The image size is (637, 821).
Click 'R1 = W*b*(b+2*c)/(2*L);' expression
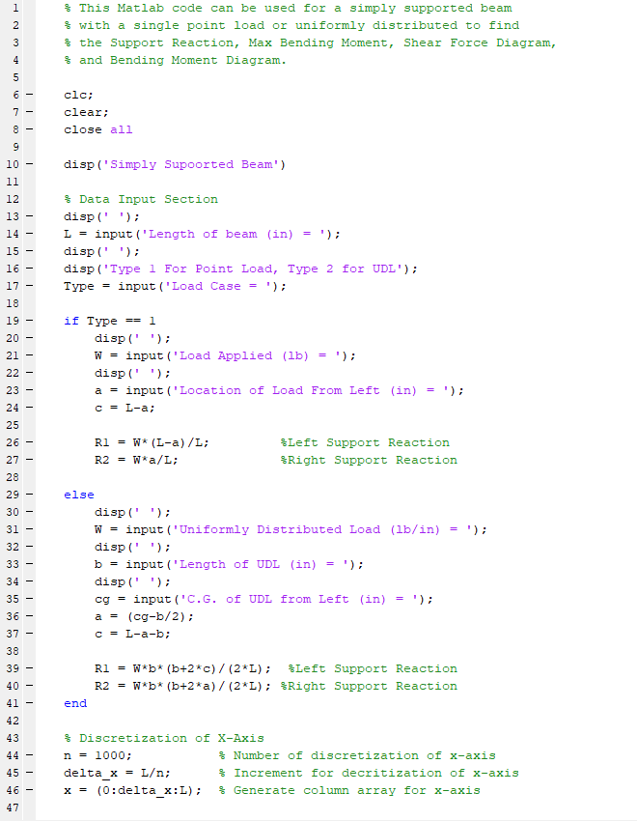tap(183, 668)
